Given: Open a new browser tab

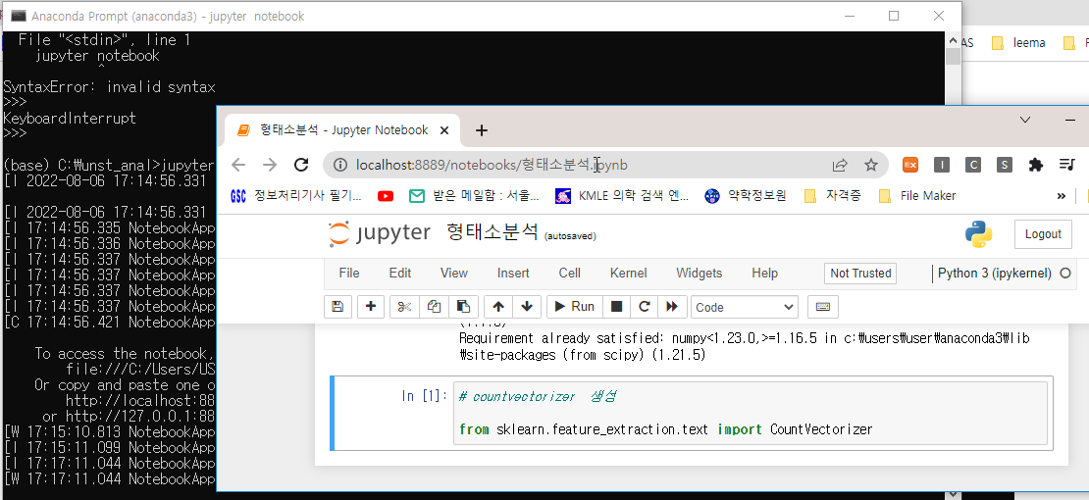Looking at the screenshot, I should click(482, 129).
